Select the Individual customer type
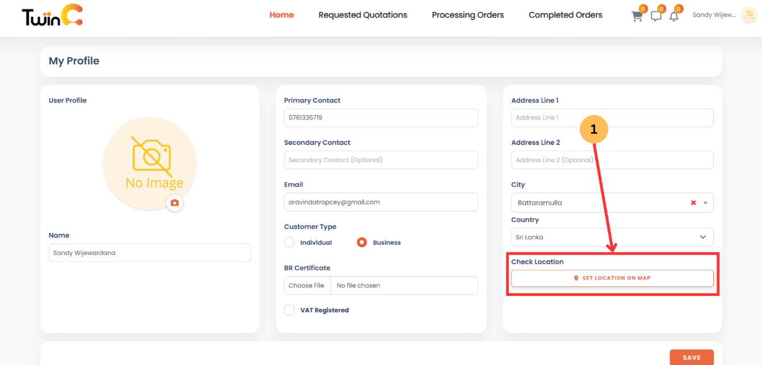Screen dimensions: 762x365 click(x=289, y=242)
